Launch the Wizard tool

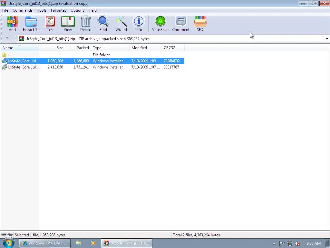pyautogui.click(x=121, y=24)
